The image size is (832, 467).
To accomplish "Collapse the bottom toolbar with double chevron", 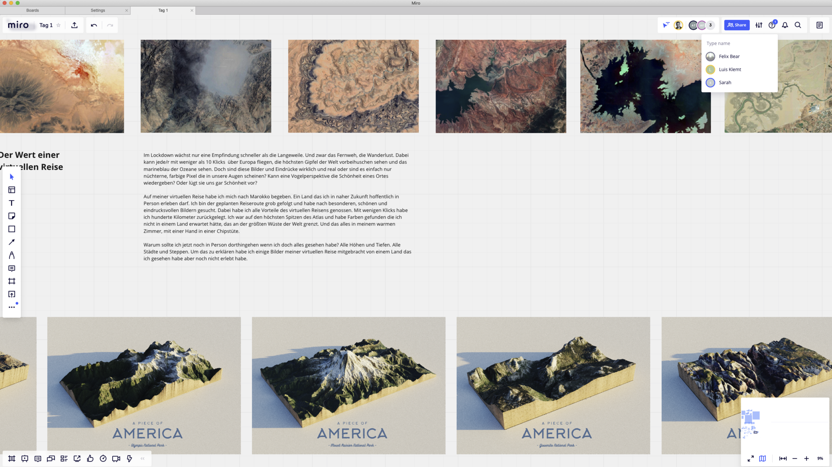I will 143,458.
